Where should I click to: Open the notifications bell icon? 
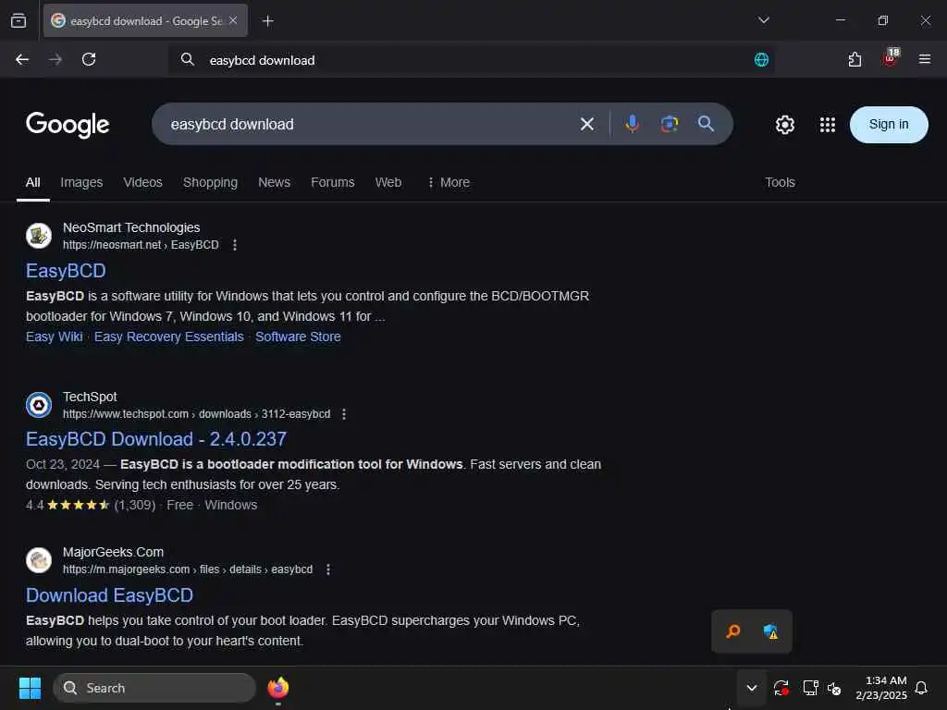point(921,688)
